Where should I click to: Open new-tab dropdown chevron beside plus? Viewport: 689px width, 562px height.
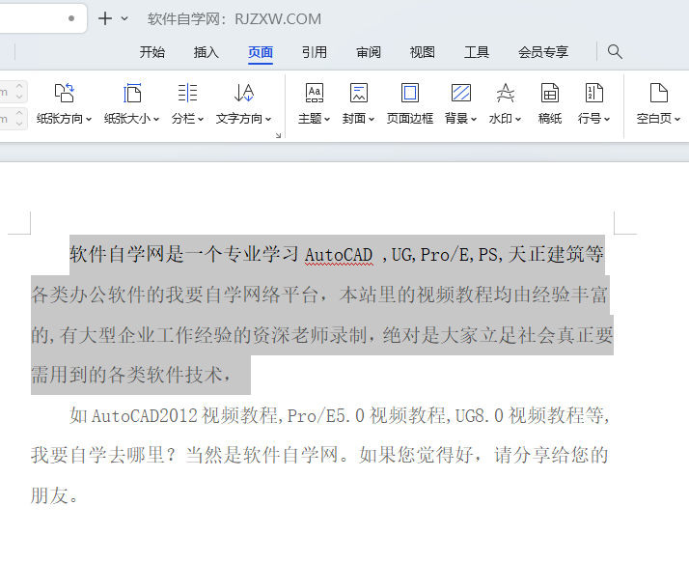(124, 18)
